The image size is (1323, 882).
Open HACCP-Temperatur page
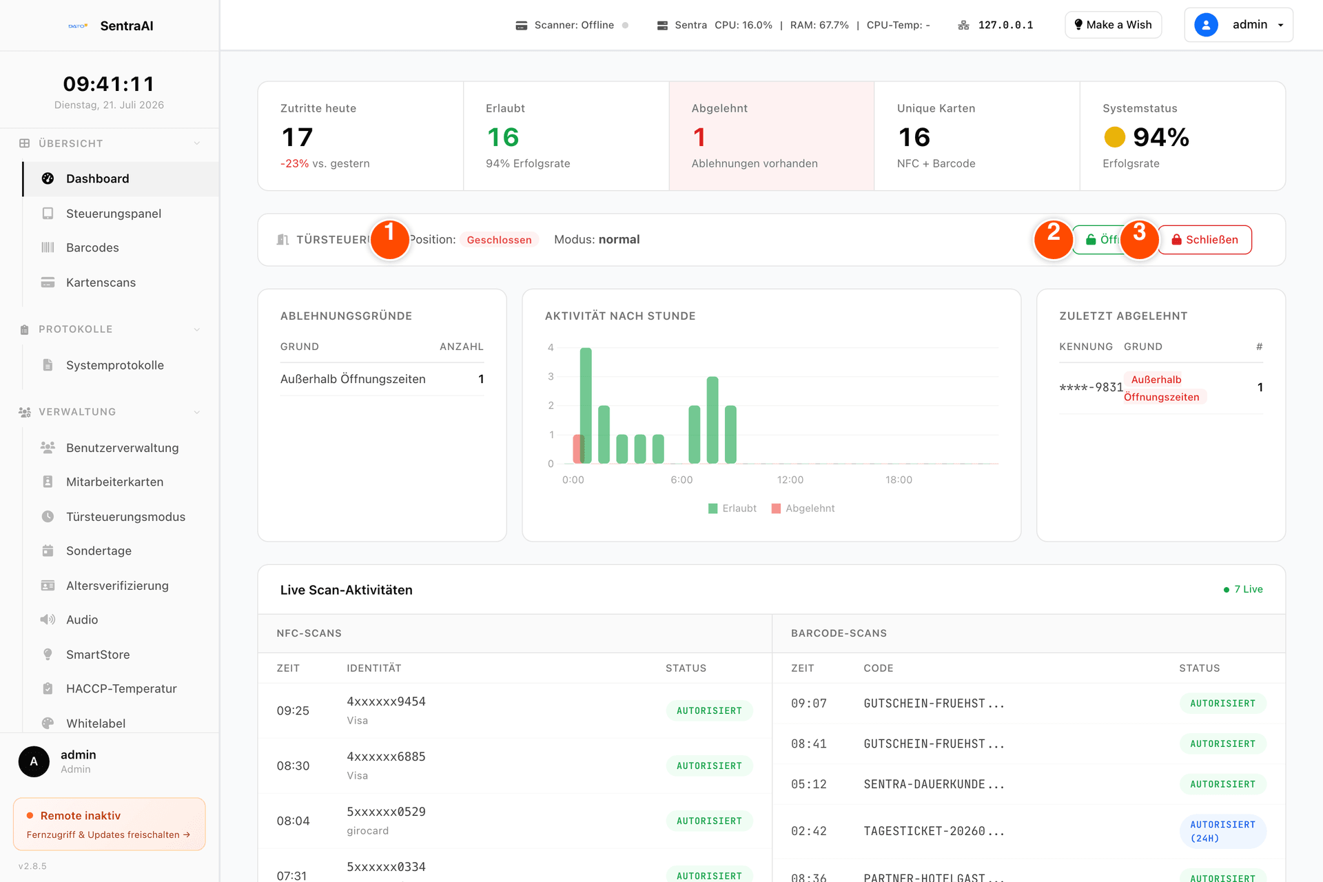121,688
